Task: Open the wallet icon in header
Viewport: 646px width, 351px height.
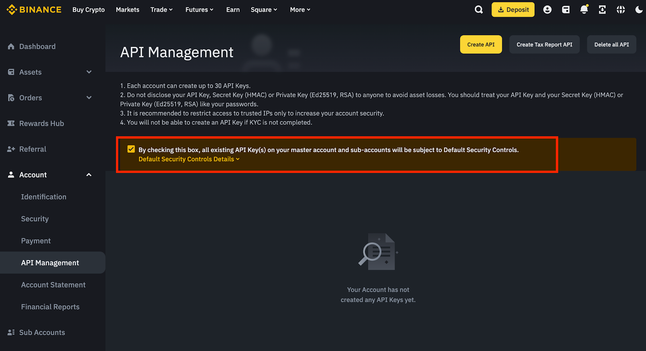Action: pyautogui.click(x=566, y=10)
